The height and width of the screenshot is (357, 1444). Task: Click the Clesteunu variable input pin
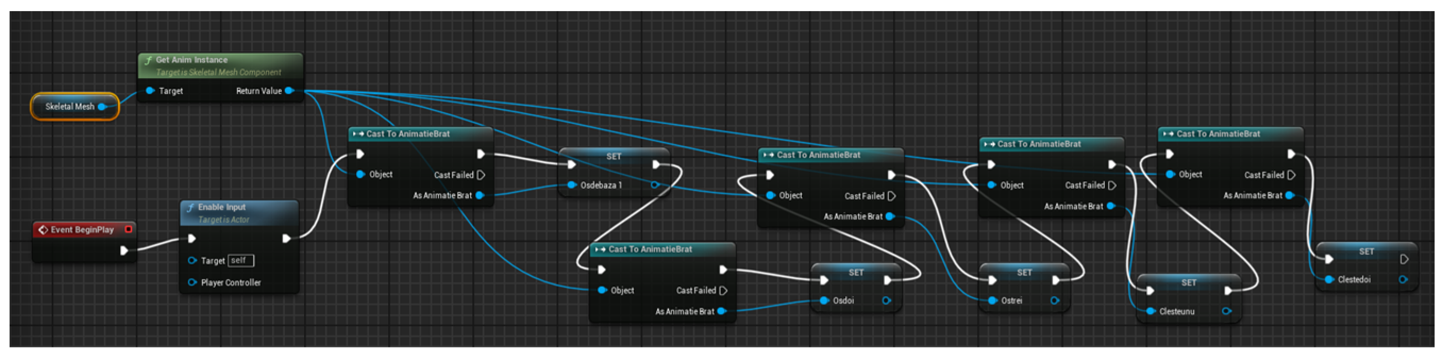(1151, 312)
